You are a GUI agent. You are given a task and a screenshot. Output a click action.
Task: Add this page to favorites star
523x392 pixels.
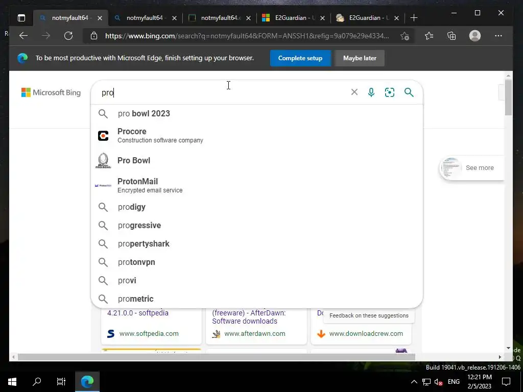tap(405, 36)
